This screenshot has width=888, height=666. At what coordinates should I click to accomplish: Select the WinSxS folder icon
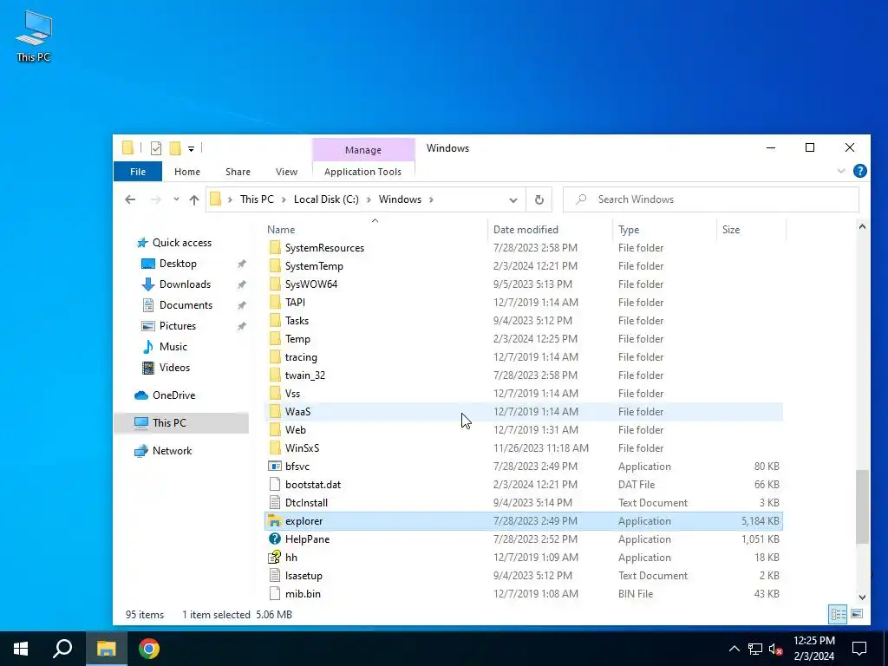coord(275,448)
